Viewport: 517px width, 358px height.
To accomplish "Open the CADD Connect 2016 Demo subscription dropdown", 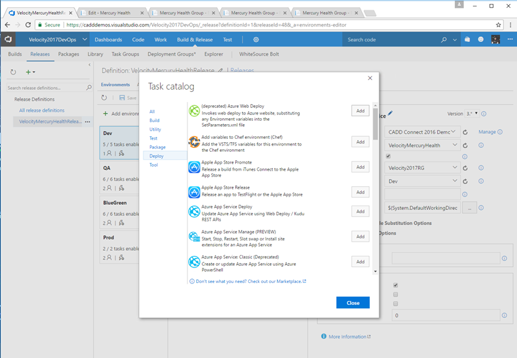I will (423, 132).
